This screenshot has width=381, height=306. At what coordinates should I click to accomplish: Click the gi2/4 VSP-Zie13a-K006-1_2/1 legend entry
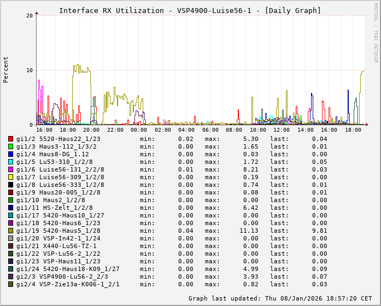point(68,284)
